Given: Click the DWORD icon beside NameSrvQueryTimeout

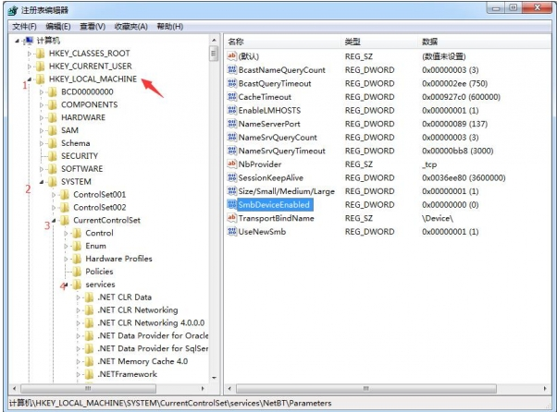Looking at the screenshot, I should click(231, 151).
